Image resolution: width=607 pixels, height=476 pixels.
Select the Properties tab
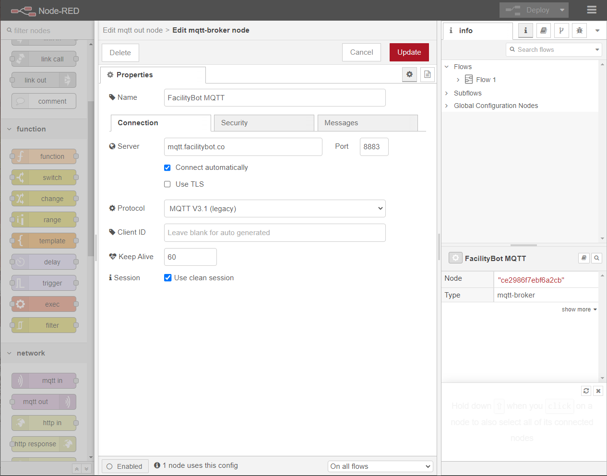[153, 75]
